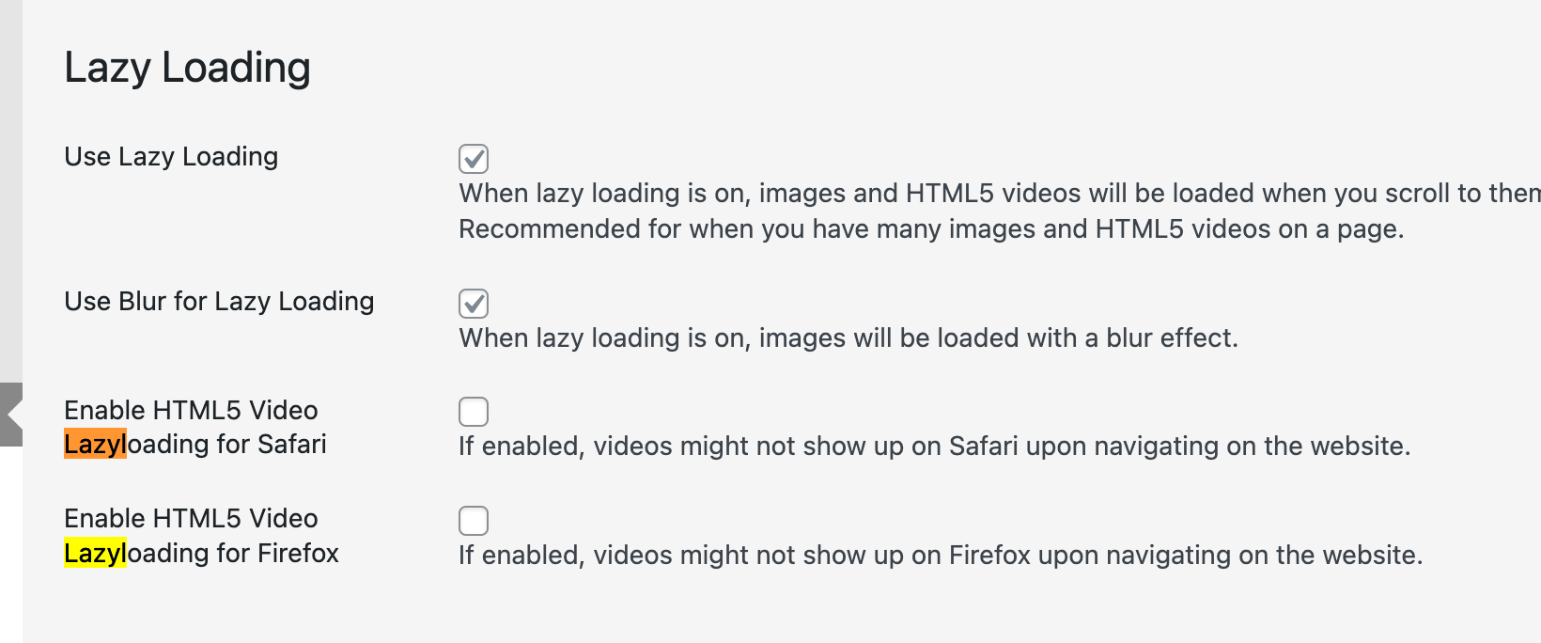Click the Safari videos might not show description

tap(934, 446)
